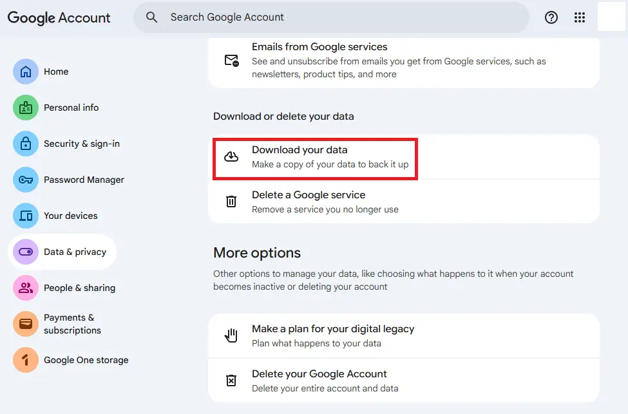Image resolution: width=628 pixels, height=414 pixels.
Task: Select the Data & privacy toggle icon
Action: click(25, 252)
